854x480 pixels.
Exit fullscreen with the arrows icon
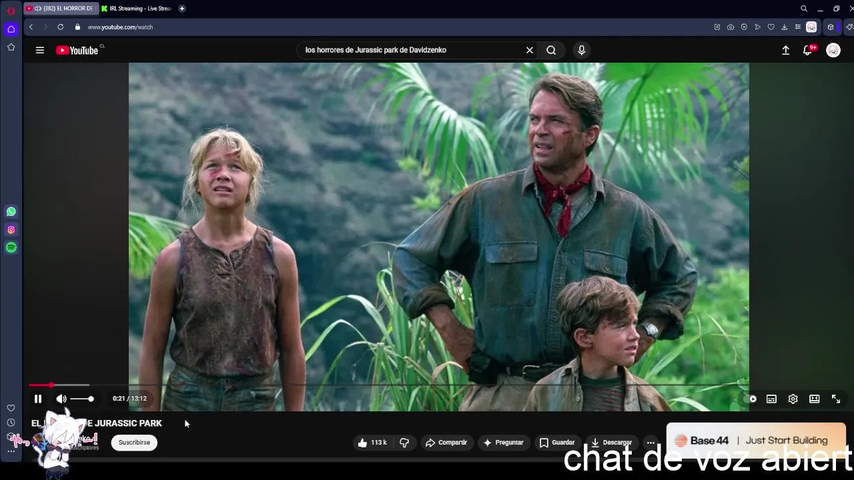pyautogui.click(x=836, y=399)
